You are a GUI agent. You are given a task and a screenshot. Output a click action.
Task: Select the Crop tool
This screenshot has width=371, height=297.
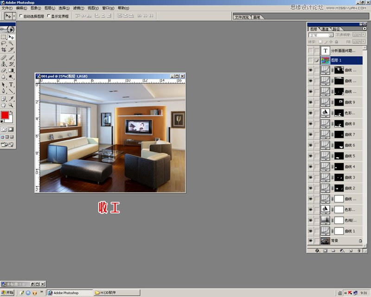coord(4,50)
